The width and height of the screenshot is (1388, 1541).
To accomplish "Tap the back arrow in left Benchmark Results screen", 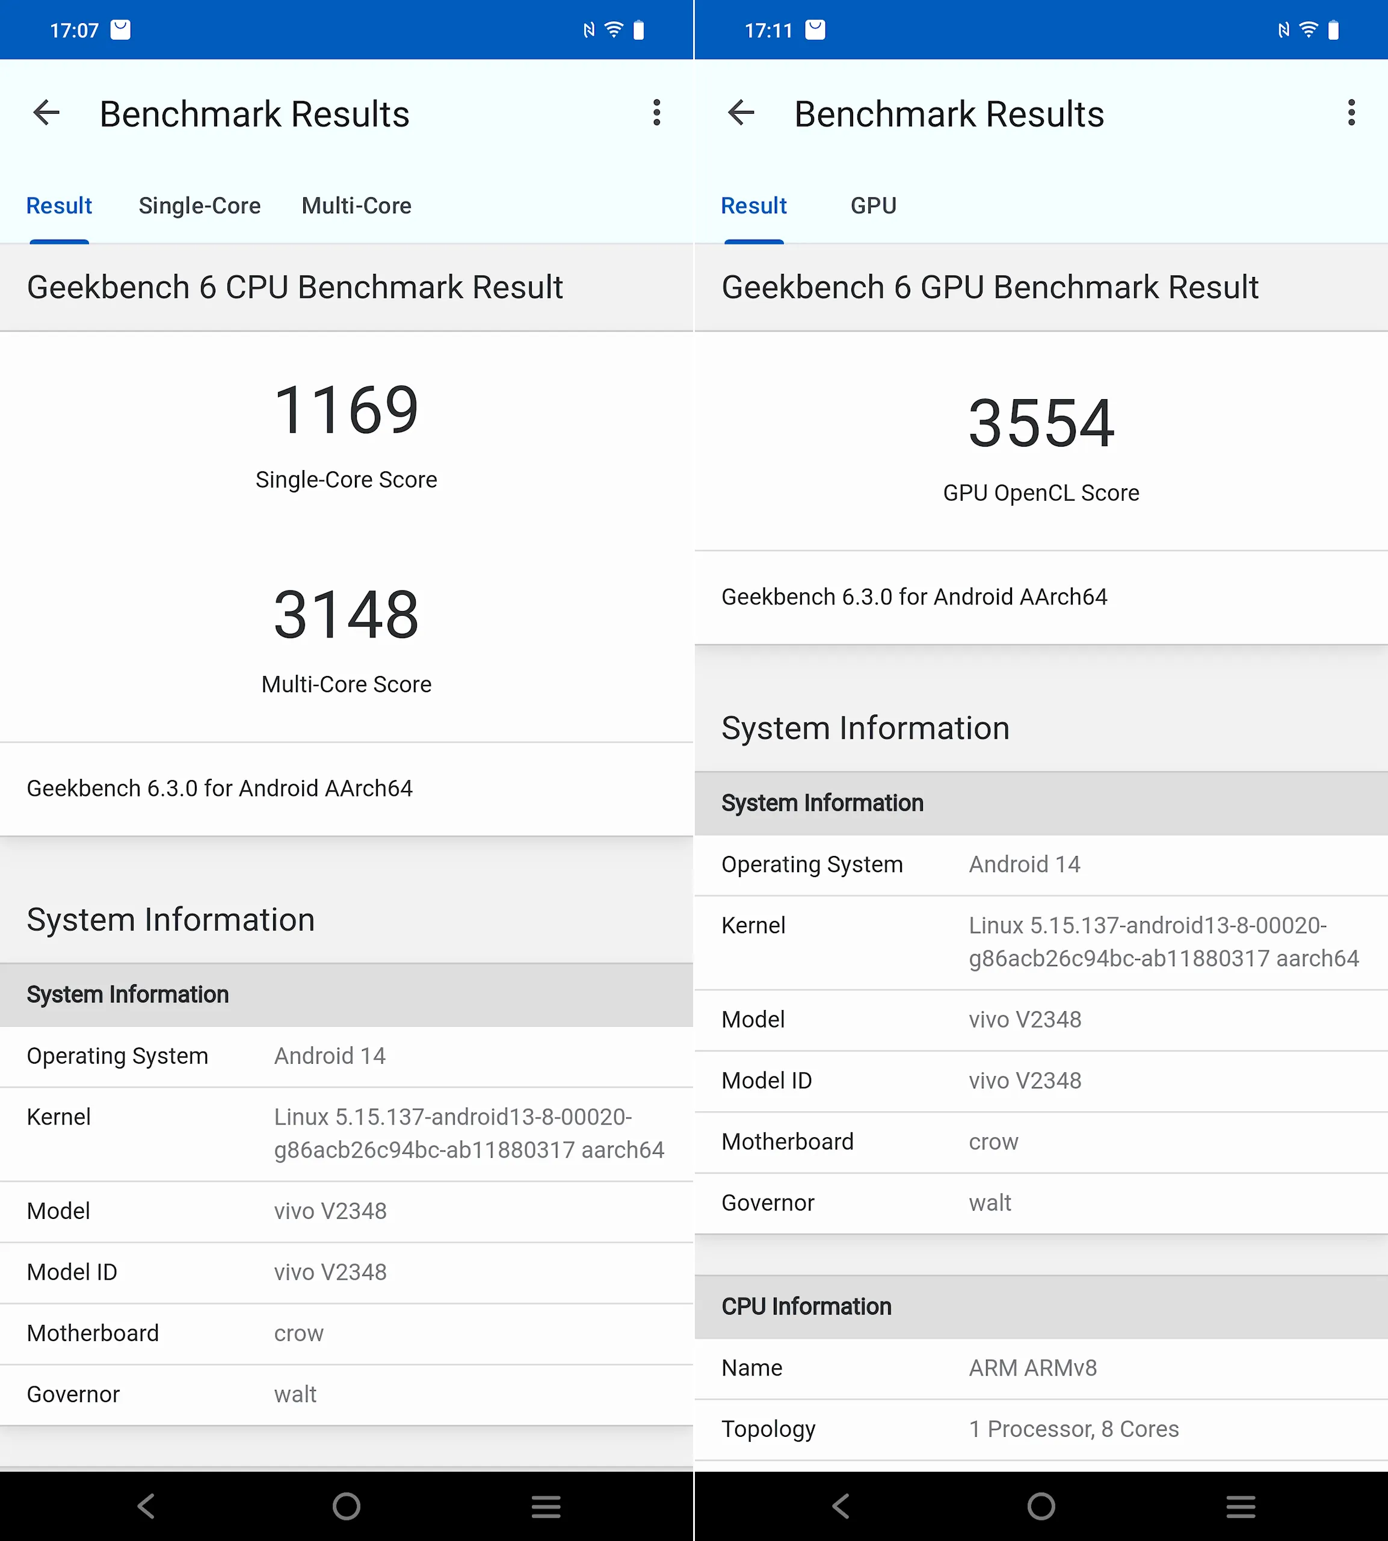I will pyautogui.click(x=46, y=113).
